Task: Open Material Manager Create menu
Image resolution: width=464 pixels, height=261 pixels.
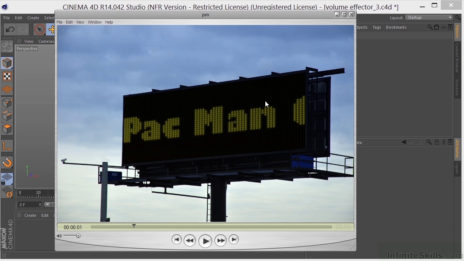Action: [x=30, y=215]
